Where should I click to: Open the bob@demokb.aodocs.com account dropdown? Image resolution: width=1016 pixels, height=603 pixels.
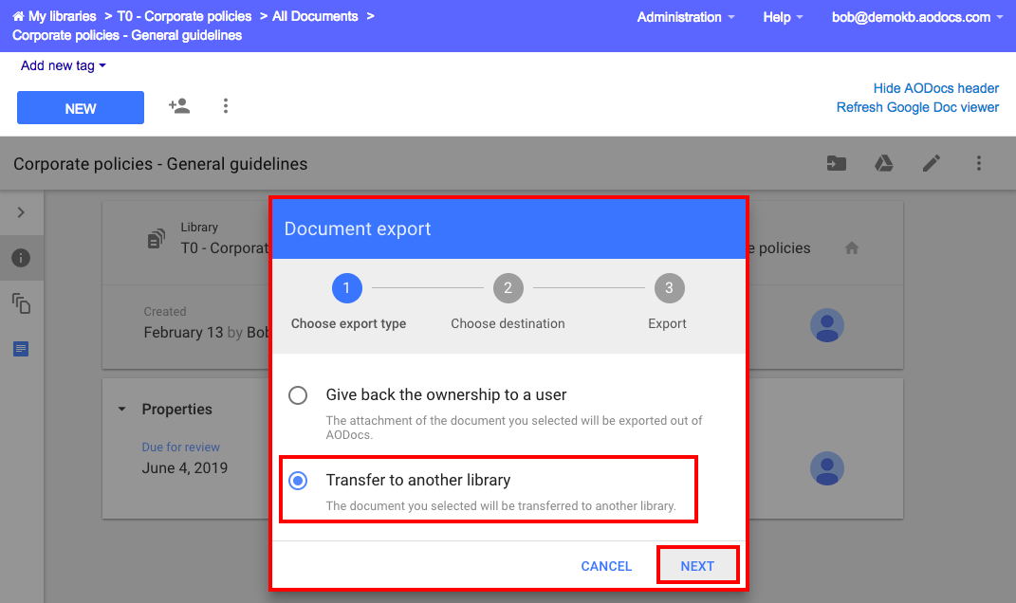916,17
